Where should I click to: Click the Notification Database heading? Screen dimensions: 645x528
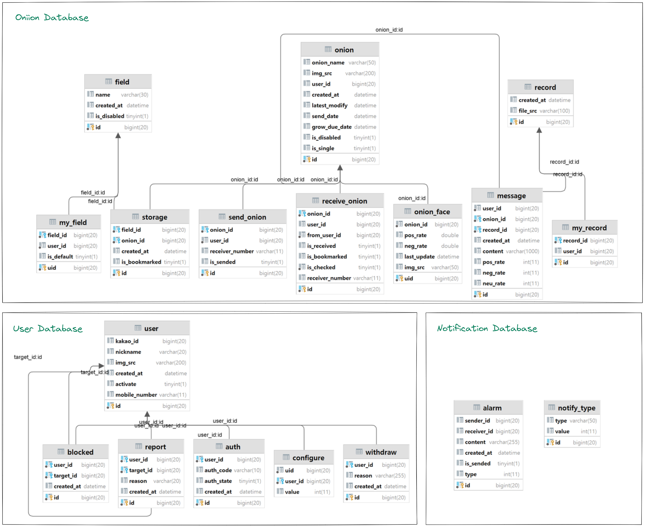tap(487, 328)
